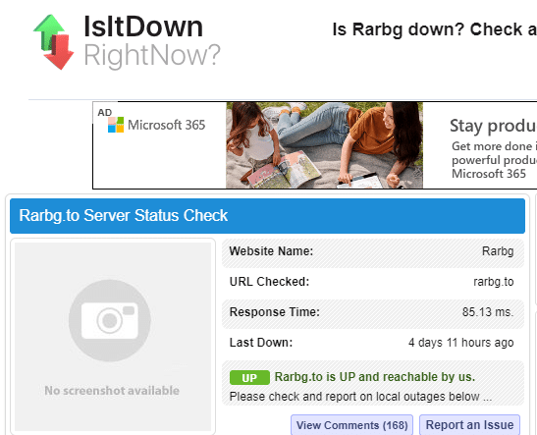Click the IsItDown RightNow? site title
This screenshot has height=435, width=537.
coord(152,41)
